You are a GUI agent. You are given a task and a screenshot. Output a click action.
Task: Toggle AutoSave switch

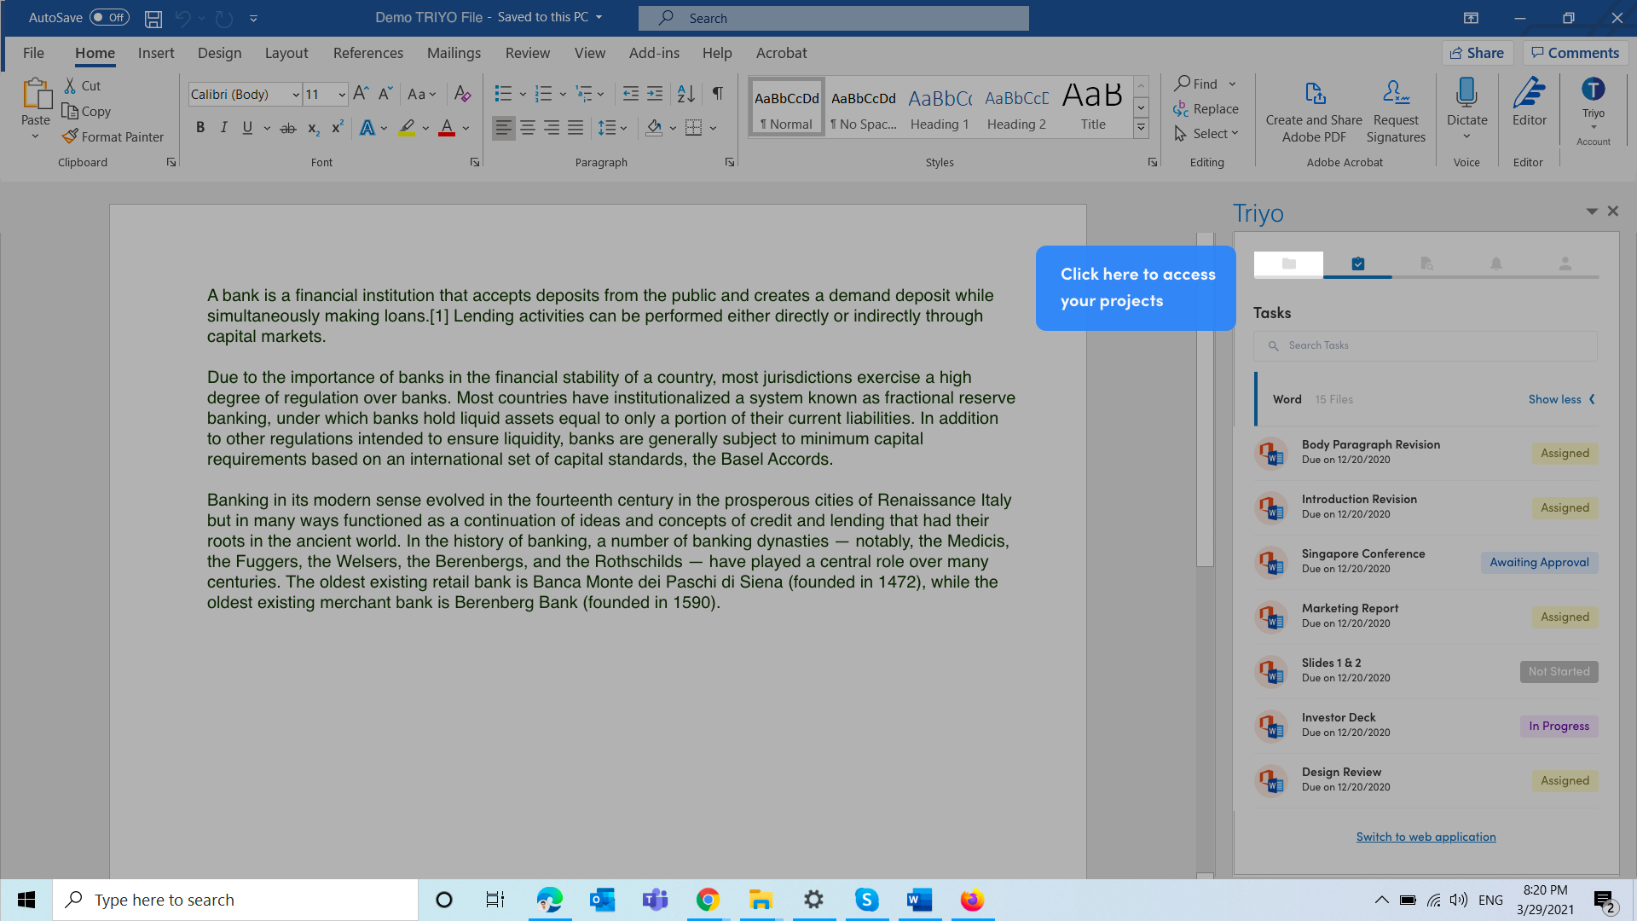(109, 17)
